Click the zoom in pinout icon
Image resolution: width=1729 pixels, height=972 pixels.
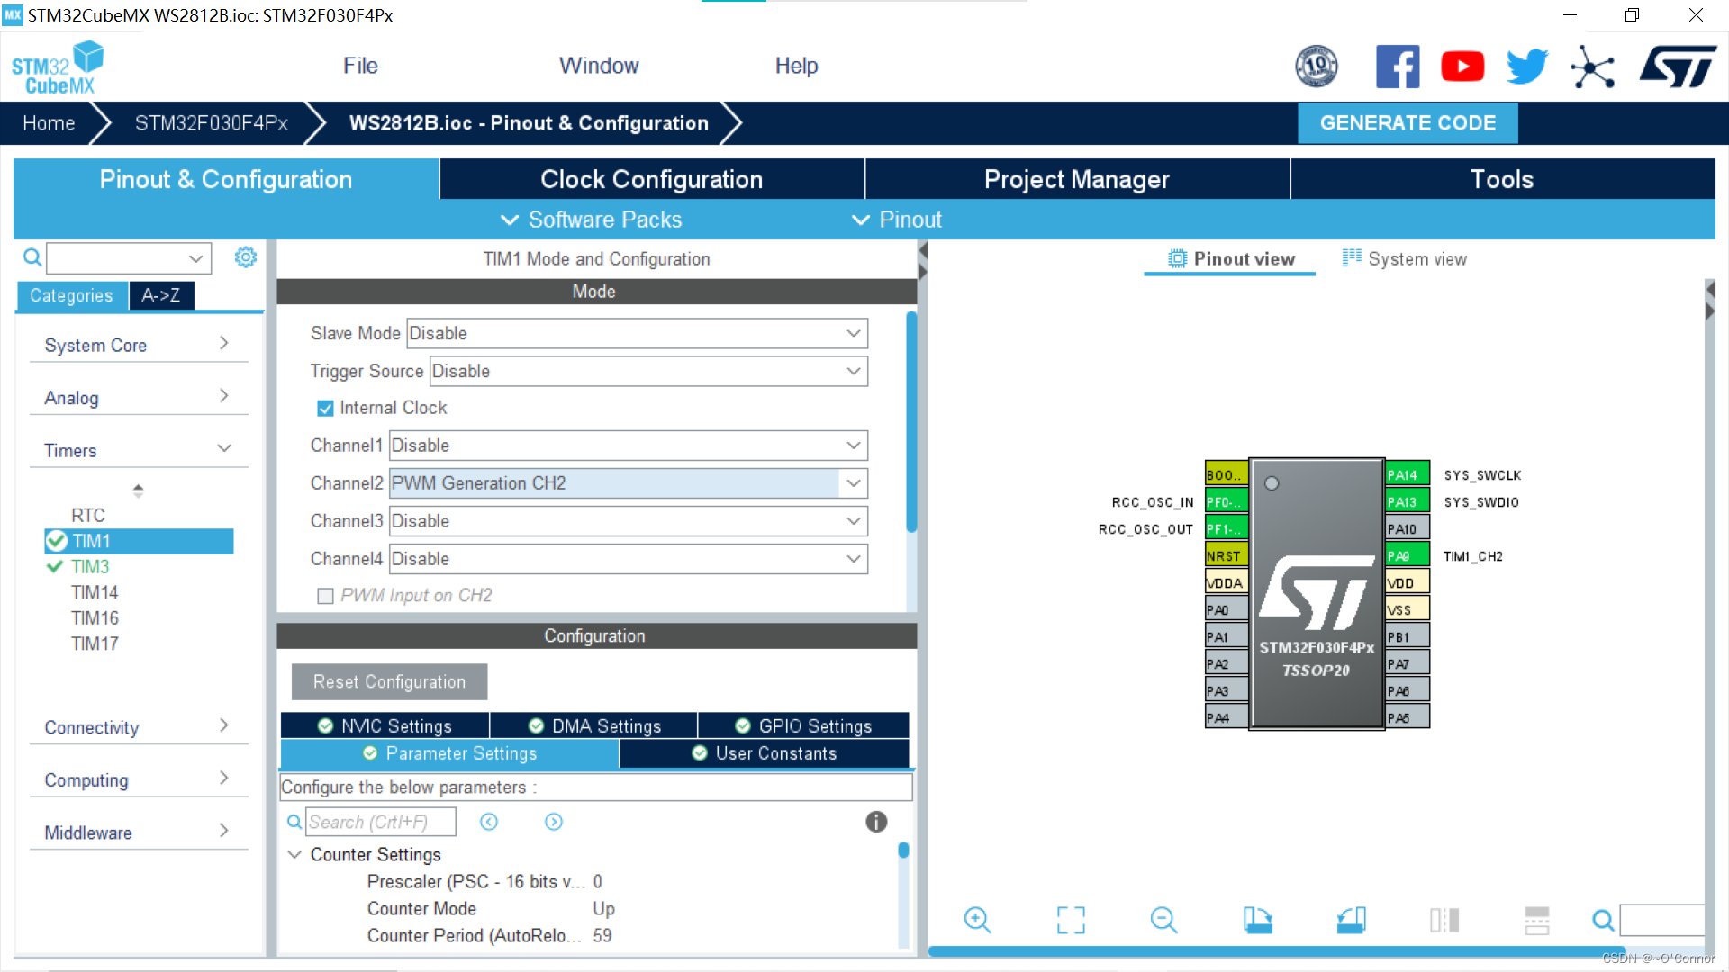tap(977, 920)
